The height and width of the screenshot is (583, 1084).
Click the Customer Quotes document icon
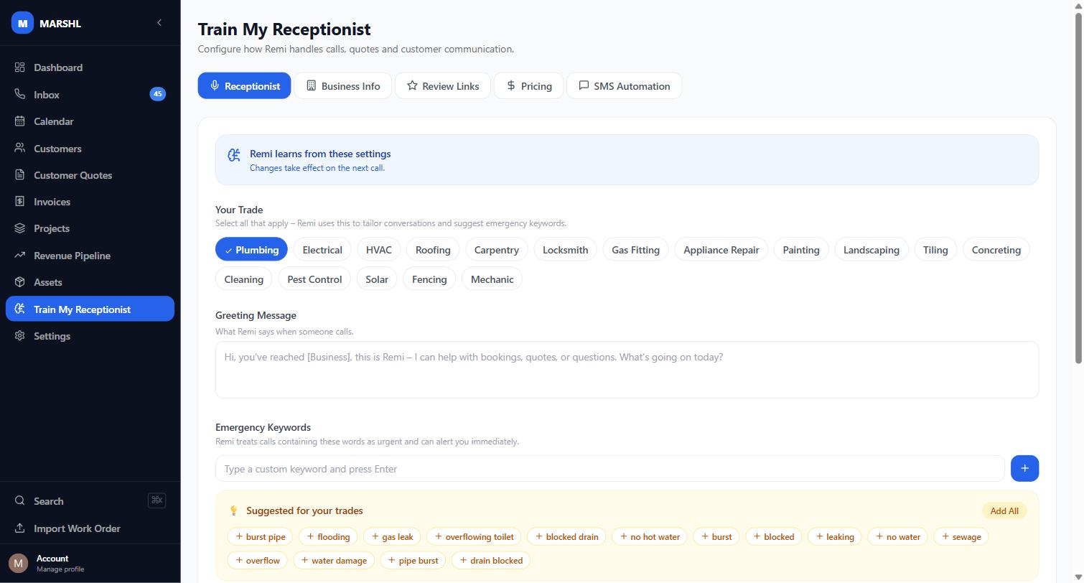[x=19, y=174]
